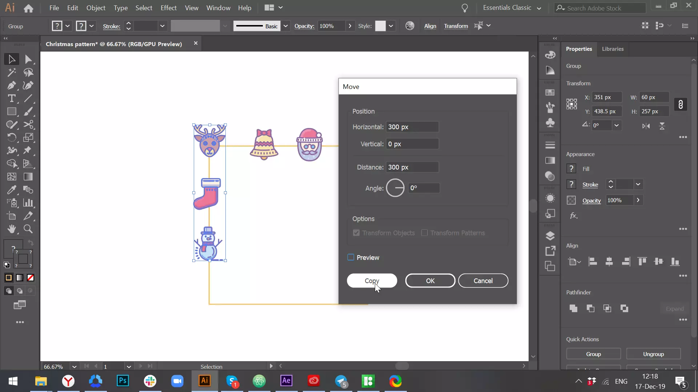Open the artboard number dropdown
This screenshot has width=698, height=392.
pyautogui.click(x=129, y=367)
